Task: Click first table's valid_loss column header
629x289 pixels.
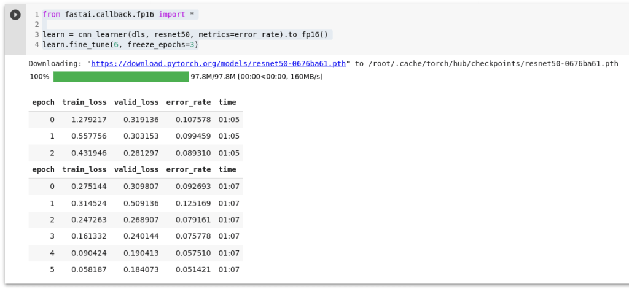Action: point(136,102)
